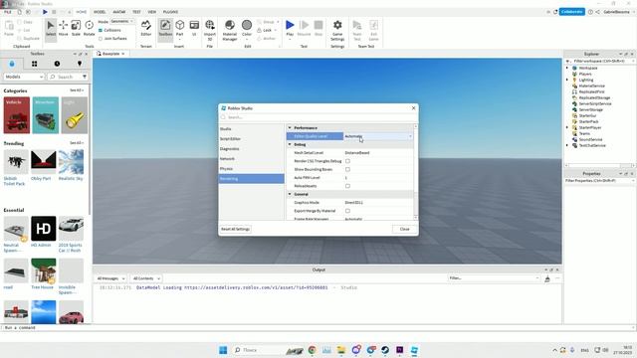Open the Toolbox Inventory grid icon
The image size is (637, 358).
[x=35, y=64]
